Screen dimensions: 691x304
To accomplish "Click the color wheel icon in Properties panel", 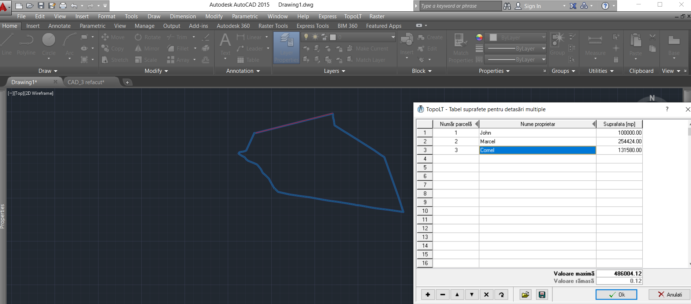I will point(479,37).
